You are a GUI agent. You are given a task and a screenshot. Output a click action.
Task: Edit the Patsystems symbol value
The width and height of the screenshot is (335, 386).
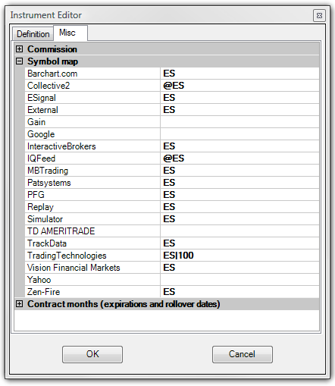coord(240,183)
